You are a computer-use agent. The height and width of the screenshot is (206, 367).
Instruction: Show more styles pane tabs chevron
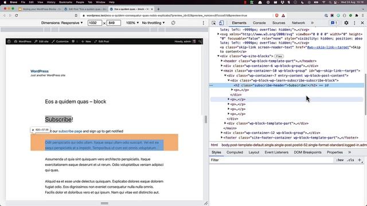[349, 152]
